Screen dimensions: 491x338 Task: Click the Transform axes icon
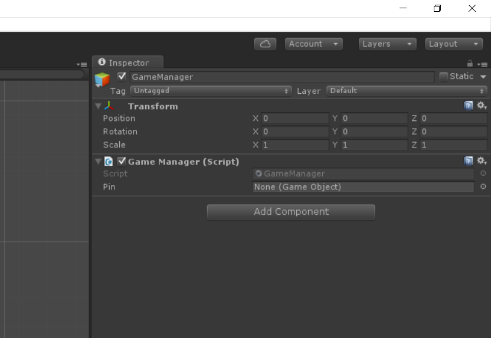click(109, 106)
